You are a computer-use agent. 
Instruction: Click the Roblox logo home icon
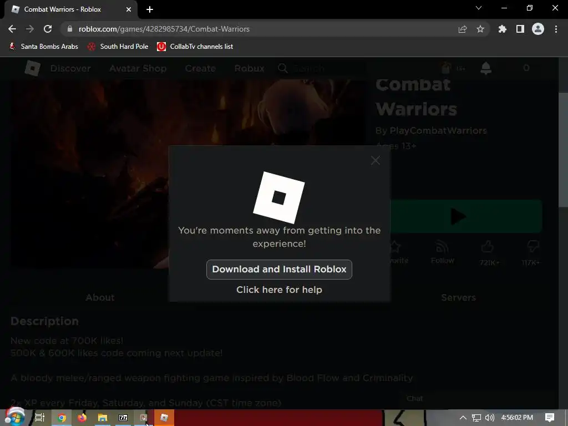pyautogui.click(x=32, y=68)
